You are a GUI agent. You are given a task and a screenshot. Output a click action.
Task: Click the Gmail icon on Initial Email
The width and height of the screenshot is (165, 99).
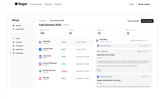point(98,51)
